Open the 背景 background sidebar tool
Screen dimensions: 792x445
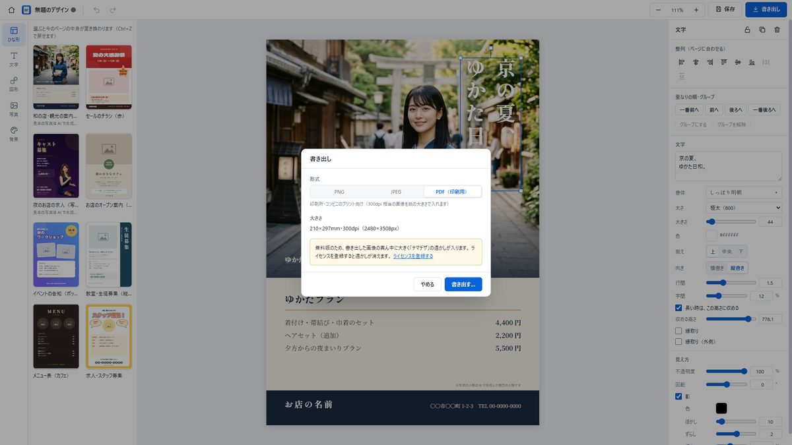14,134
